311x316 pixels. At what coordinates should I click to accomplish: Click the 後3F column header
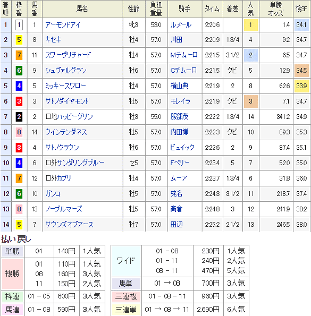click(301, 9)
